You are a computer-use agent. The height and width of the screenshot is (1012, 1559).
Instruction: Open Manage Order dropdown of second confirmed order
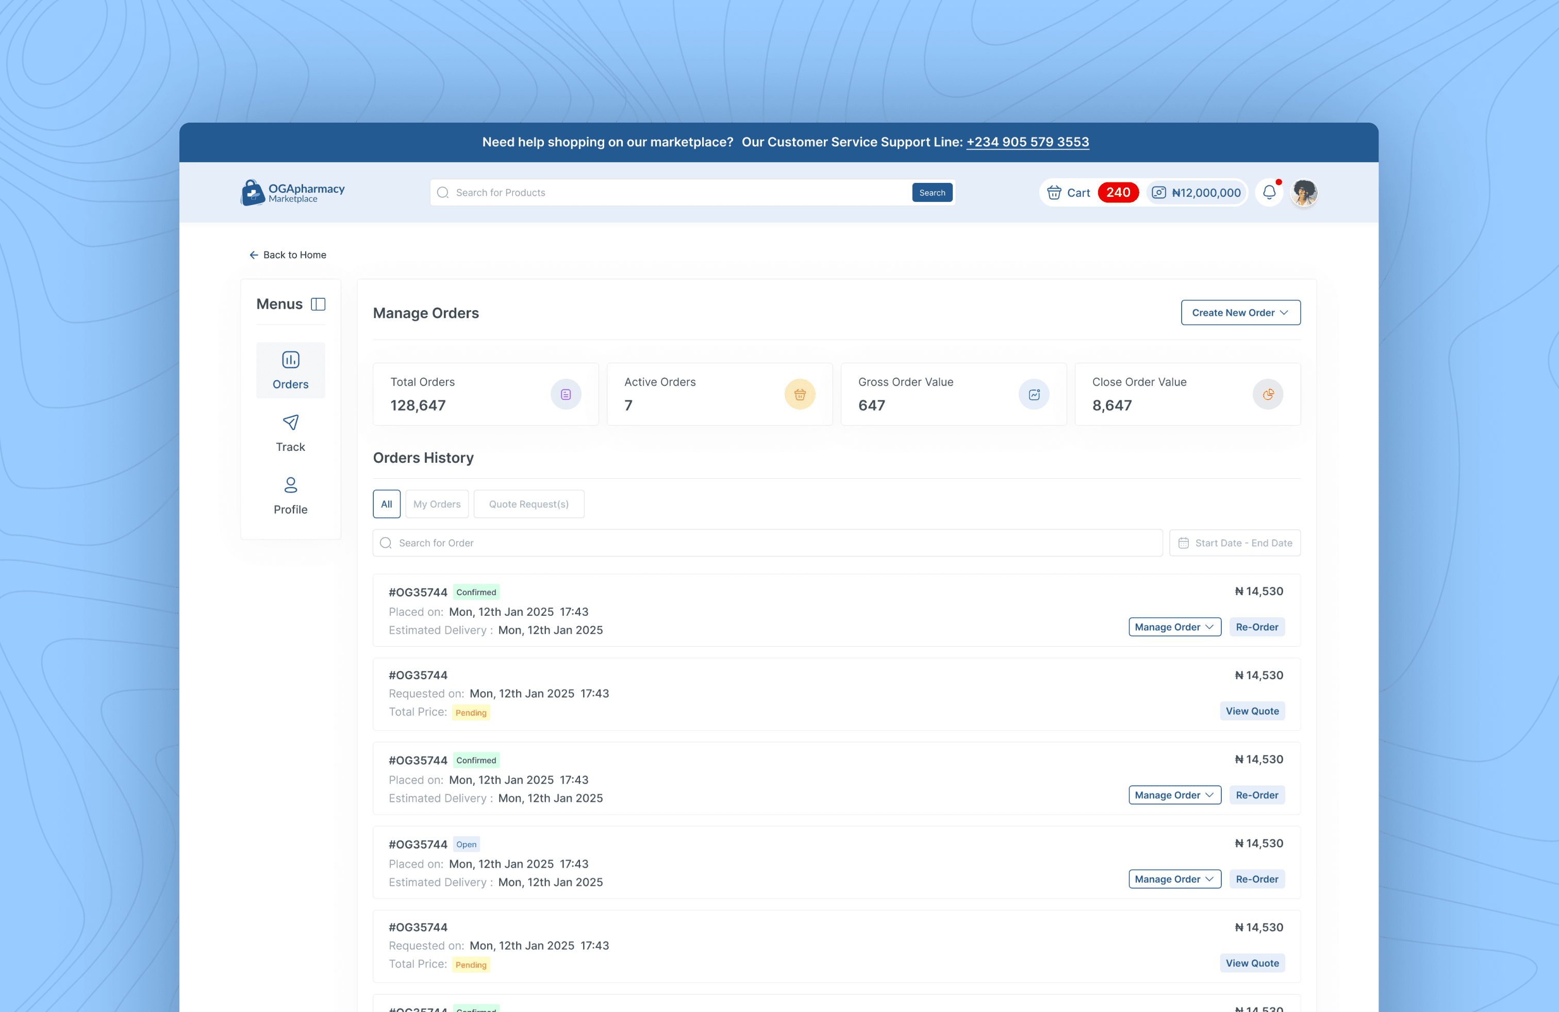1174,795
